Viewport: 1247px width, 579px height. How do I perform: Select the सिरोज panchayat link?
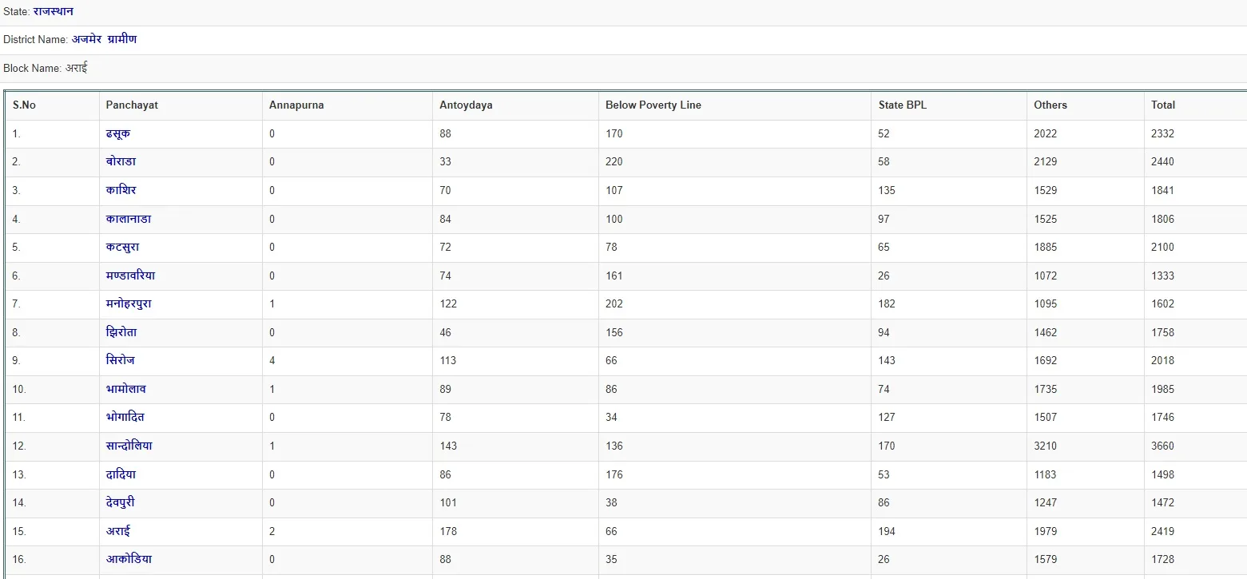[121, 360]
